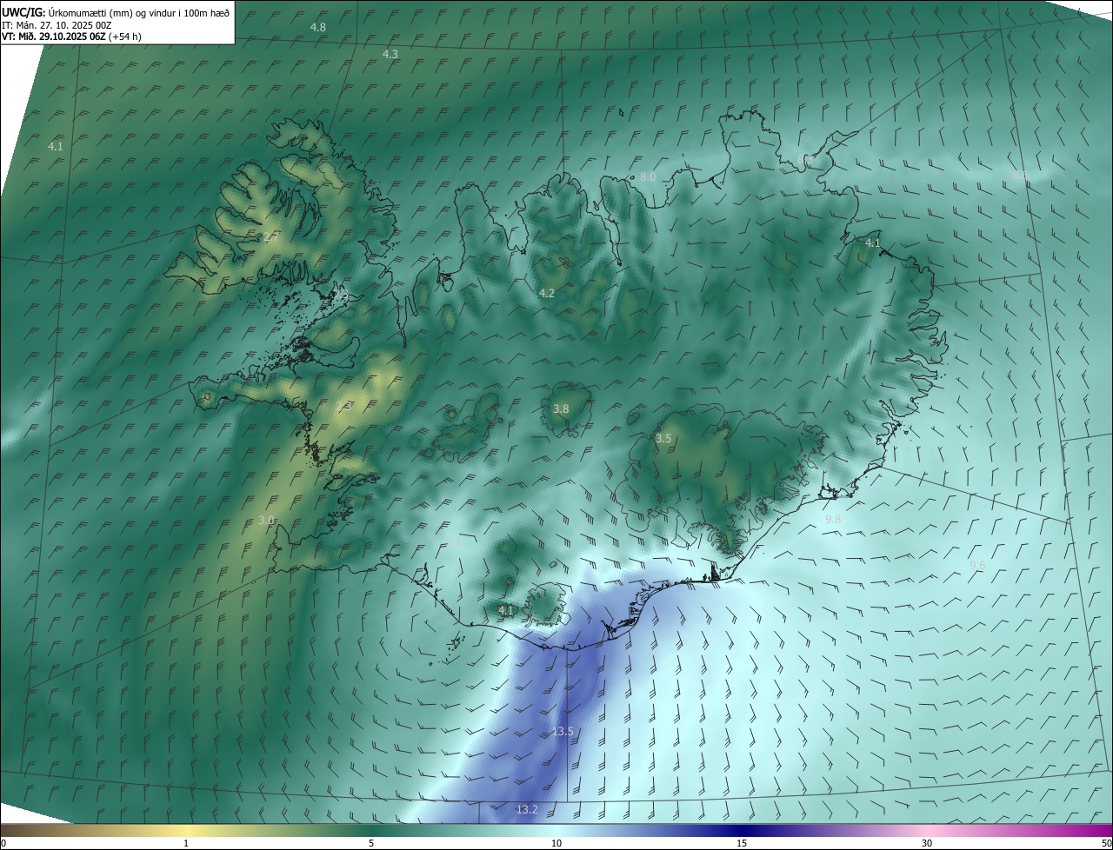Screen dimensions: 1113x850
Task: Click the 8.0 value label off the north coast
Action: point(648,176)
